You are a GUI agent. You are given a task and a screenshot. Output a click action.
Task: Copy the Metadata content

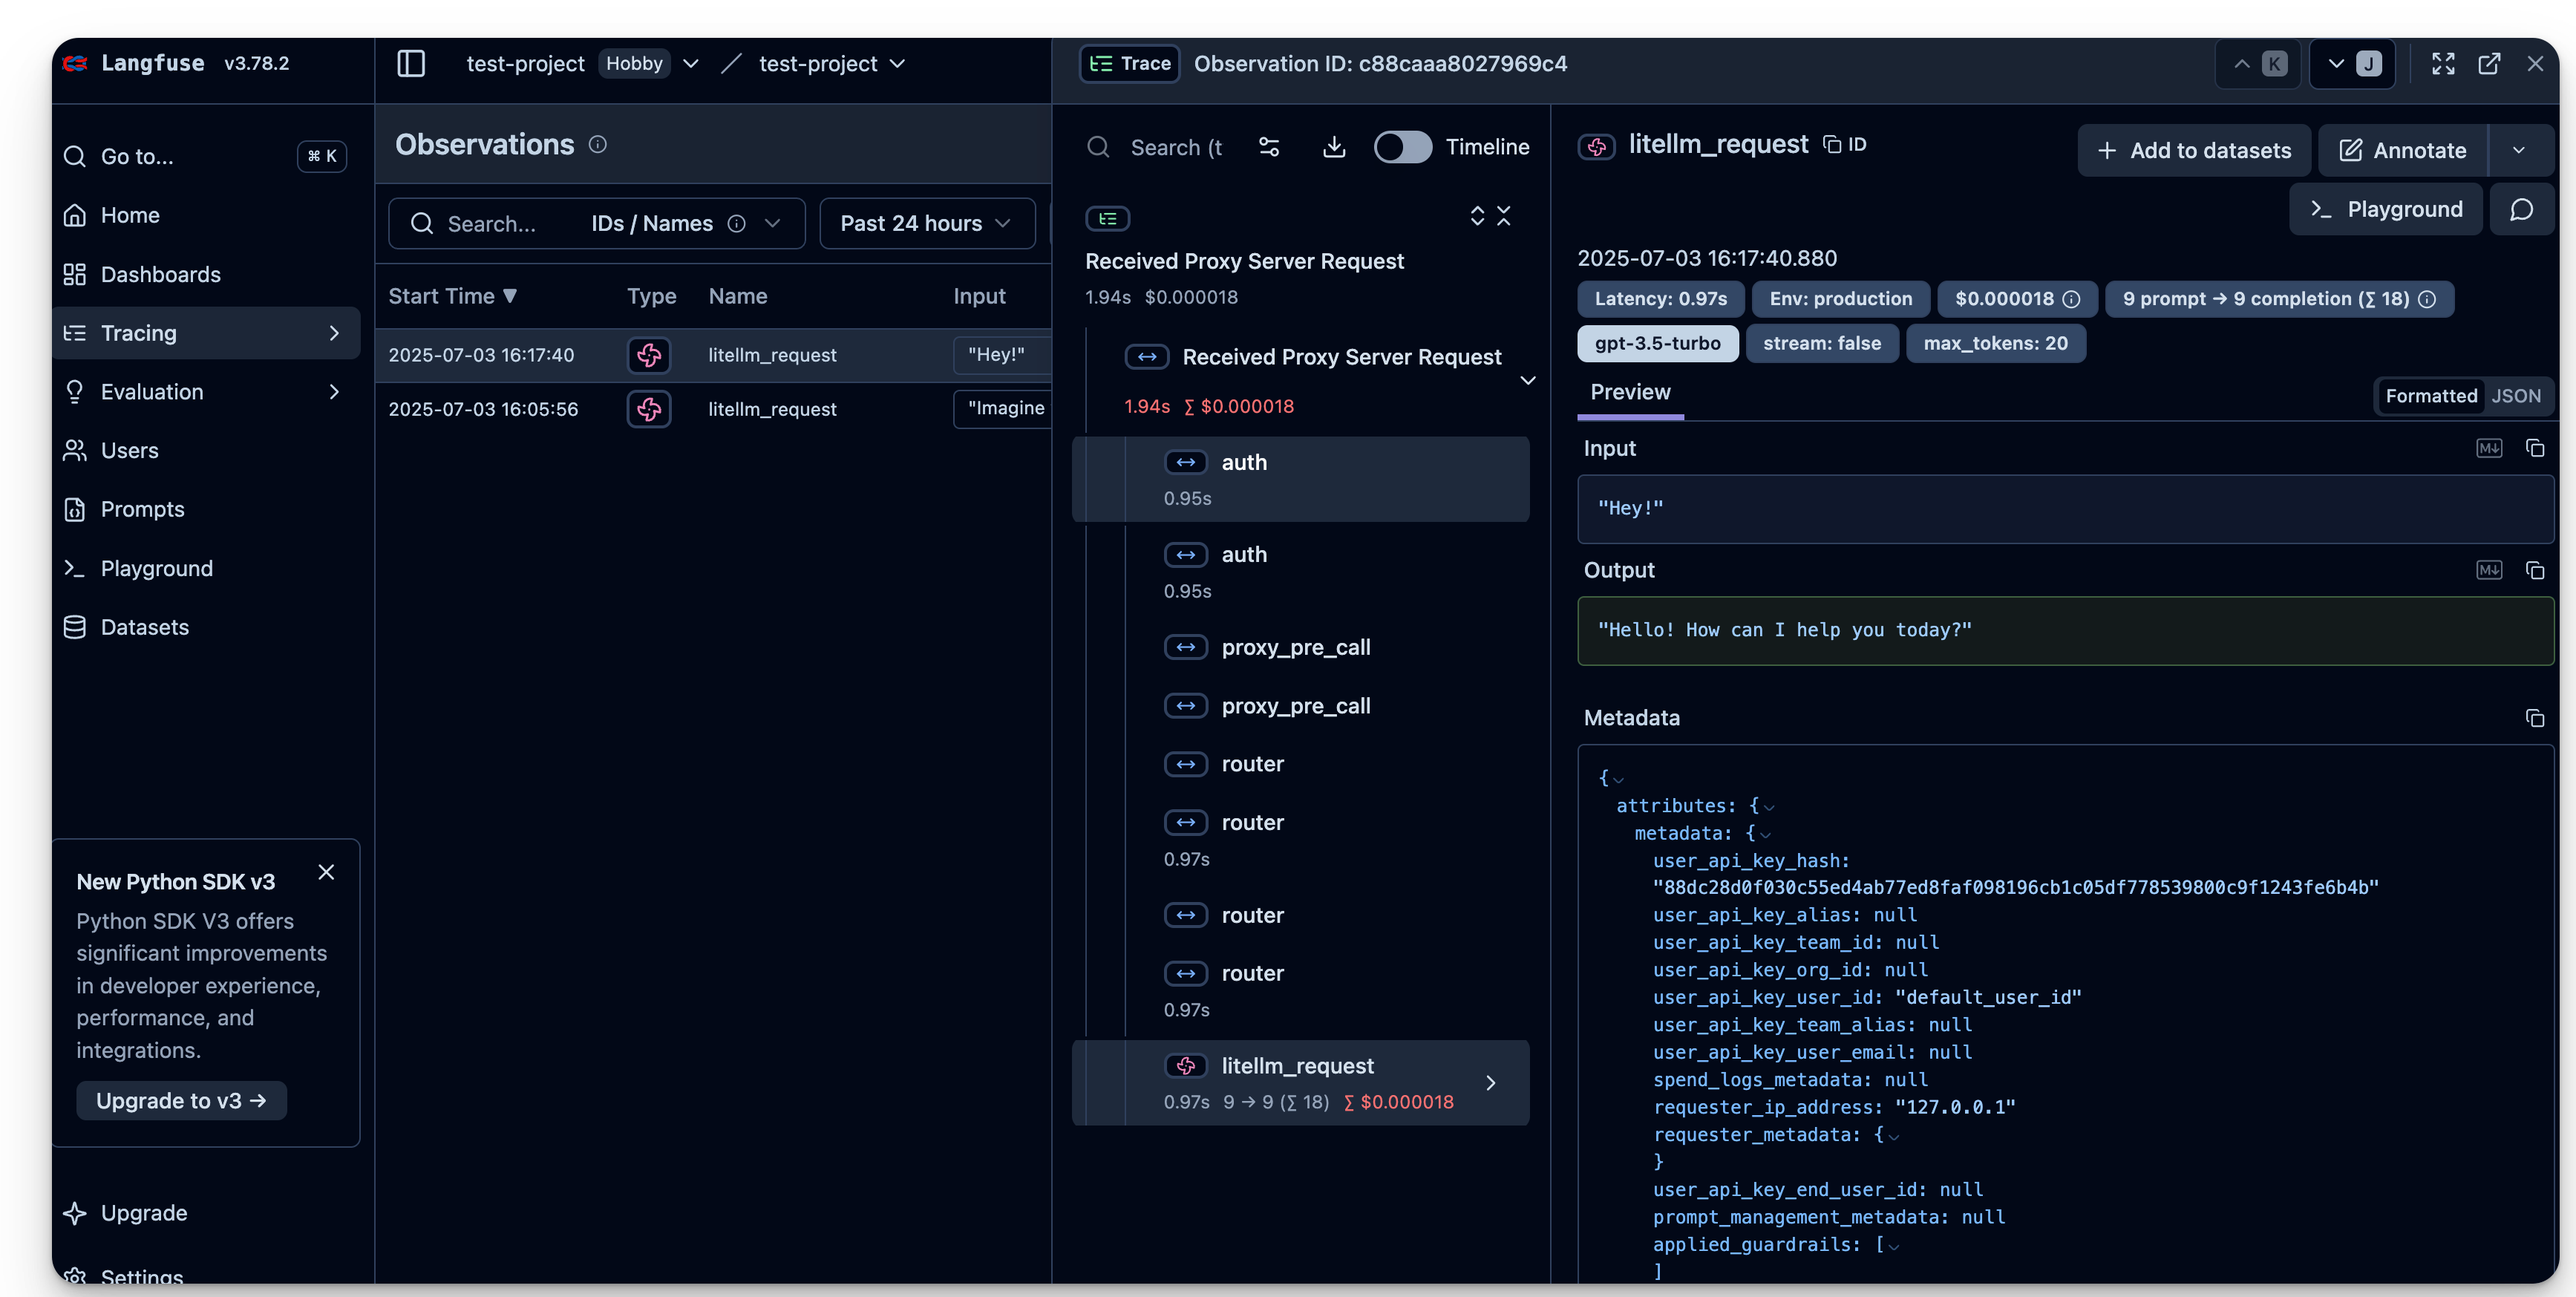2534,718
